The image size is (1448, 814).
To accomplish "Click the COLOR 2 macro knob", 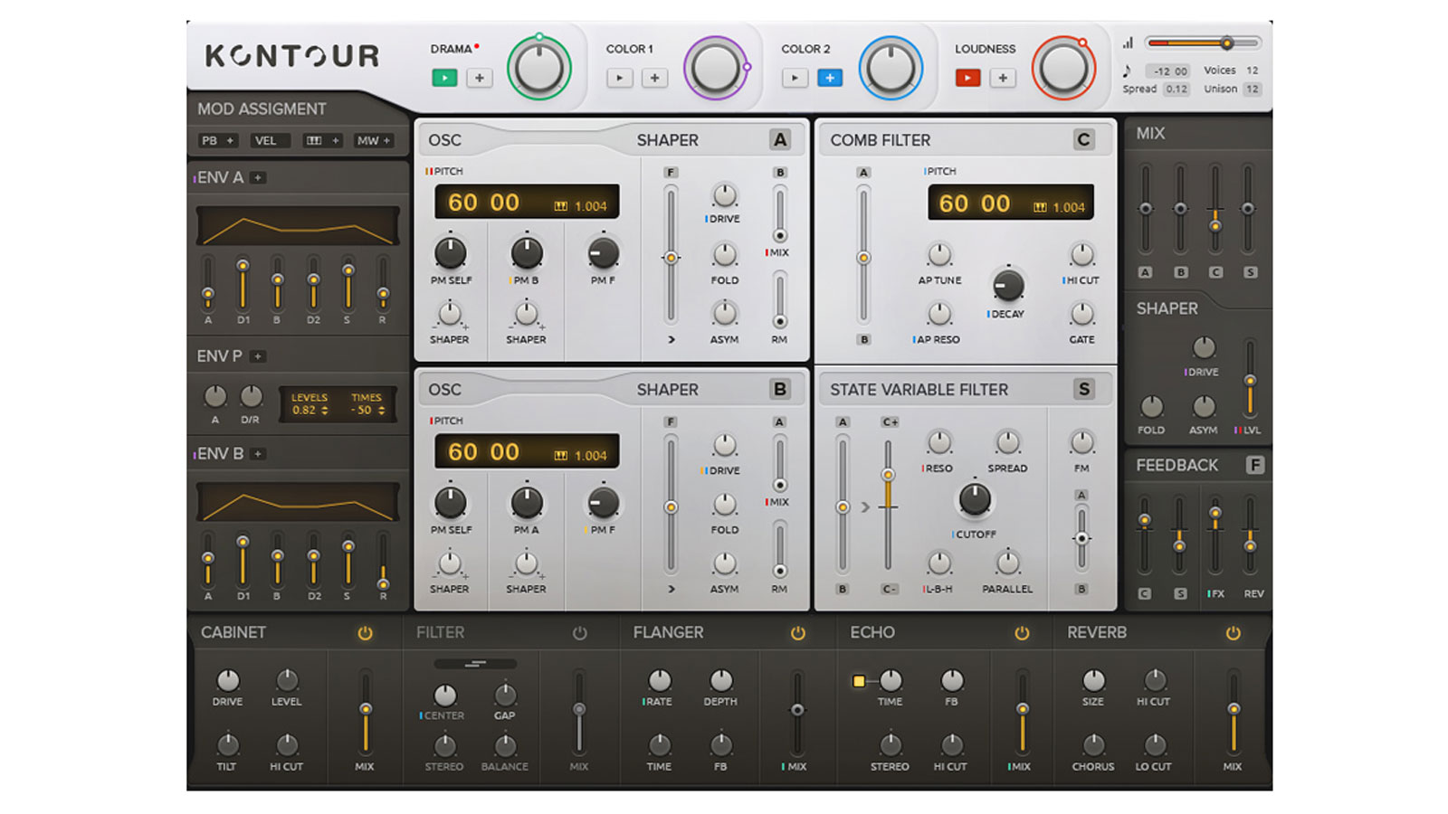I will [891, 69].
